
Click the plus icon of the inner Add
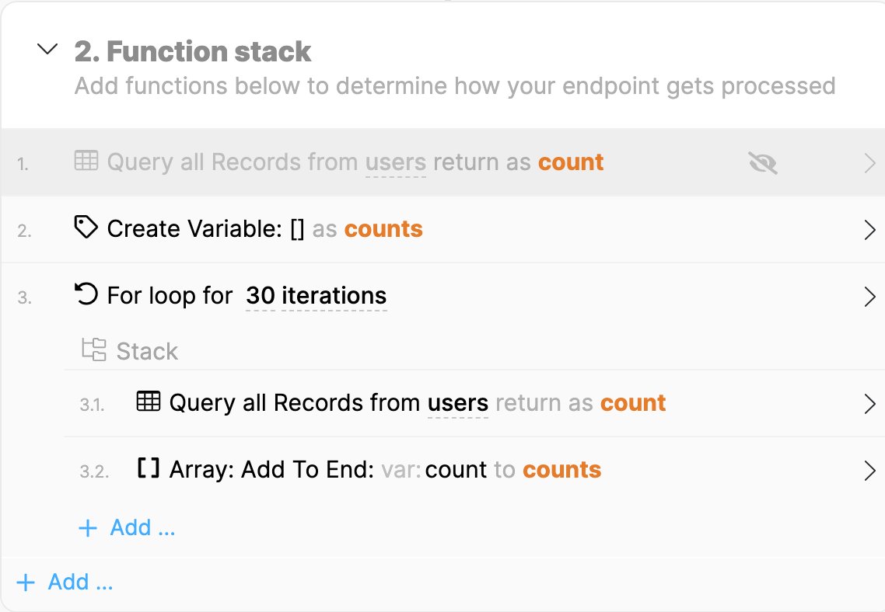(x=88, y=528)
